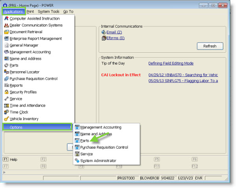The height and width of the screenshot is (188, 236).
Task: Click the Time and Attendance icon
Action: pyautogui.click(x=6, y=105)
